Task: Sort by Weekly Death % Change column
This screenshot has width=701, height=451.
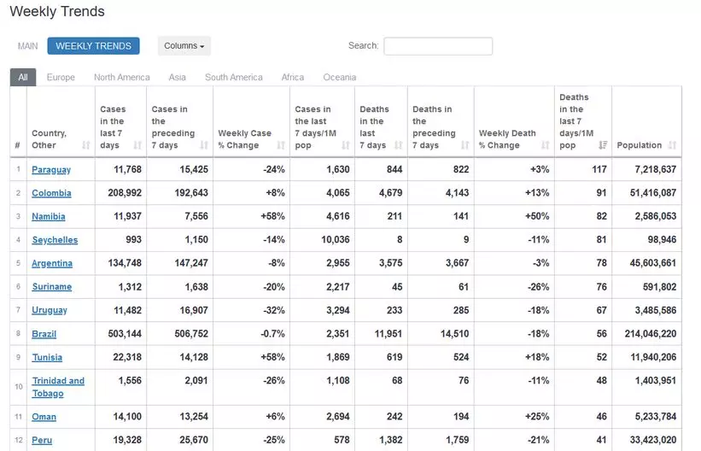Action: [x=548, y=145]
